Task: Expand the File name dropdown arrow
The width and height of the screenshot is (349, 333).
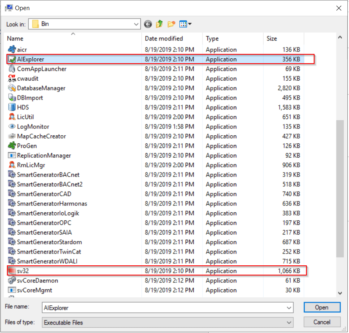Action: pyautogui.click(x=289, y=307)
